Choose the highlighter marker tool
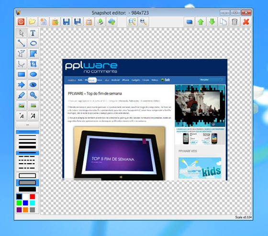This screenshot has width=268, height=236. pos(22,95)
